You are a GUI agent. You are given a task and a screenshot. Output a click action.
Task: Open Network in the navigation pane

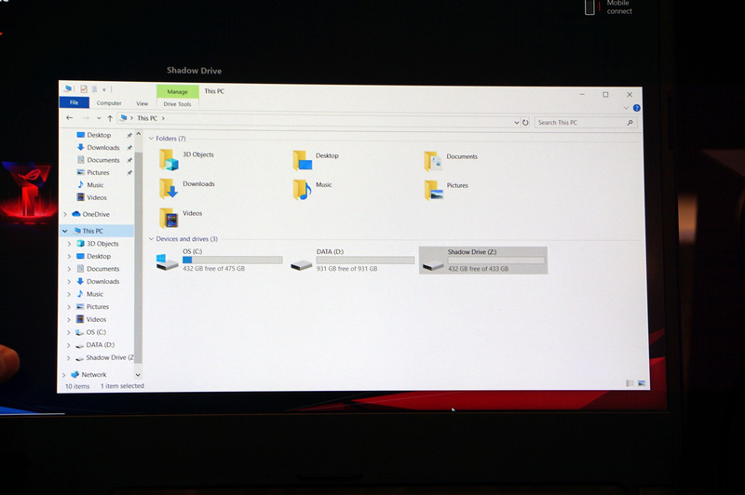(x=94, y=374)
